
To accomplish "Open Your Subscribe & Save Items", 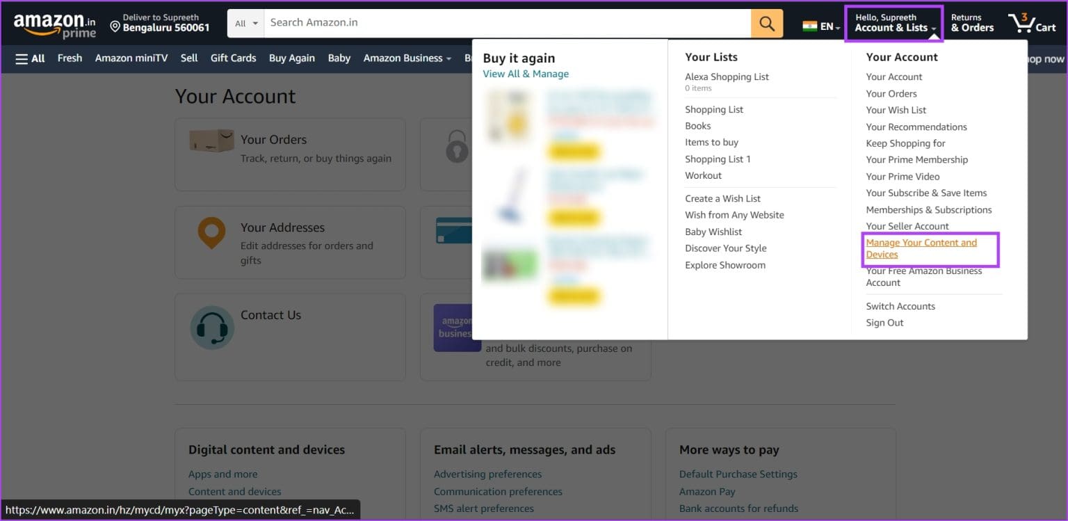I will tap(926, 193).
